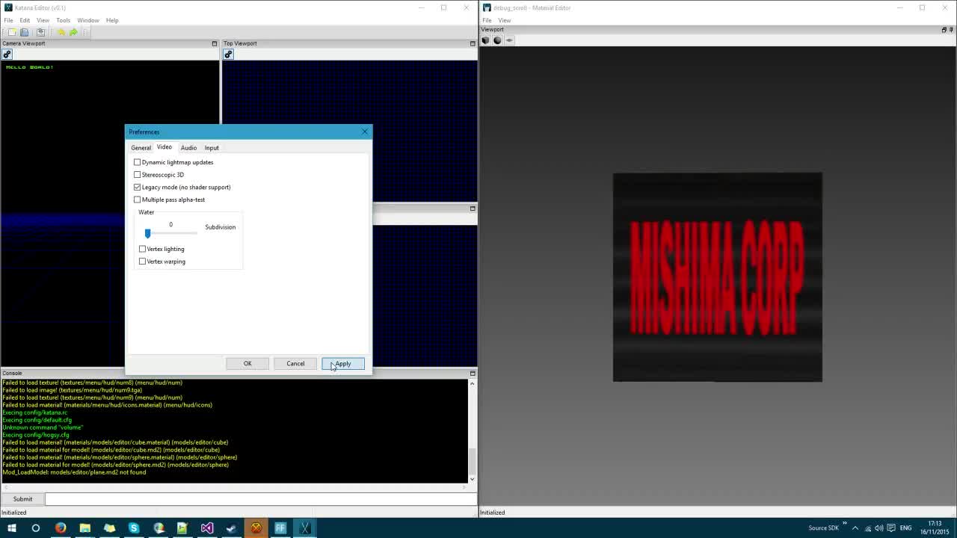Click the water Subdivision slider handle
Screen dimensions: 957x538
click(148, 234)
